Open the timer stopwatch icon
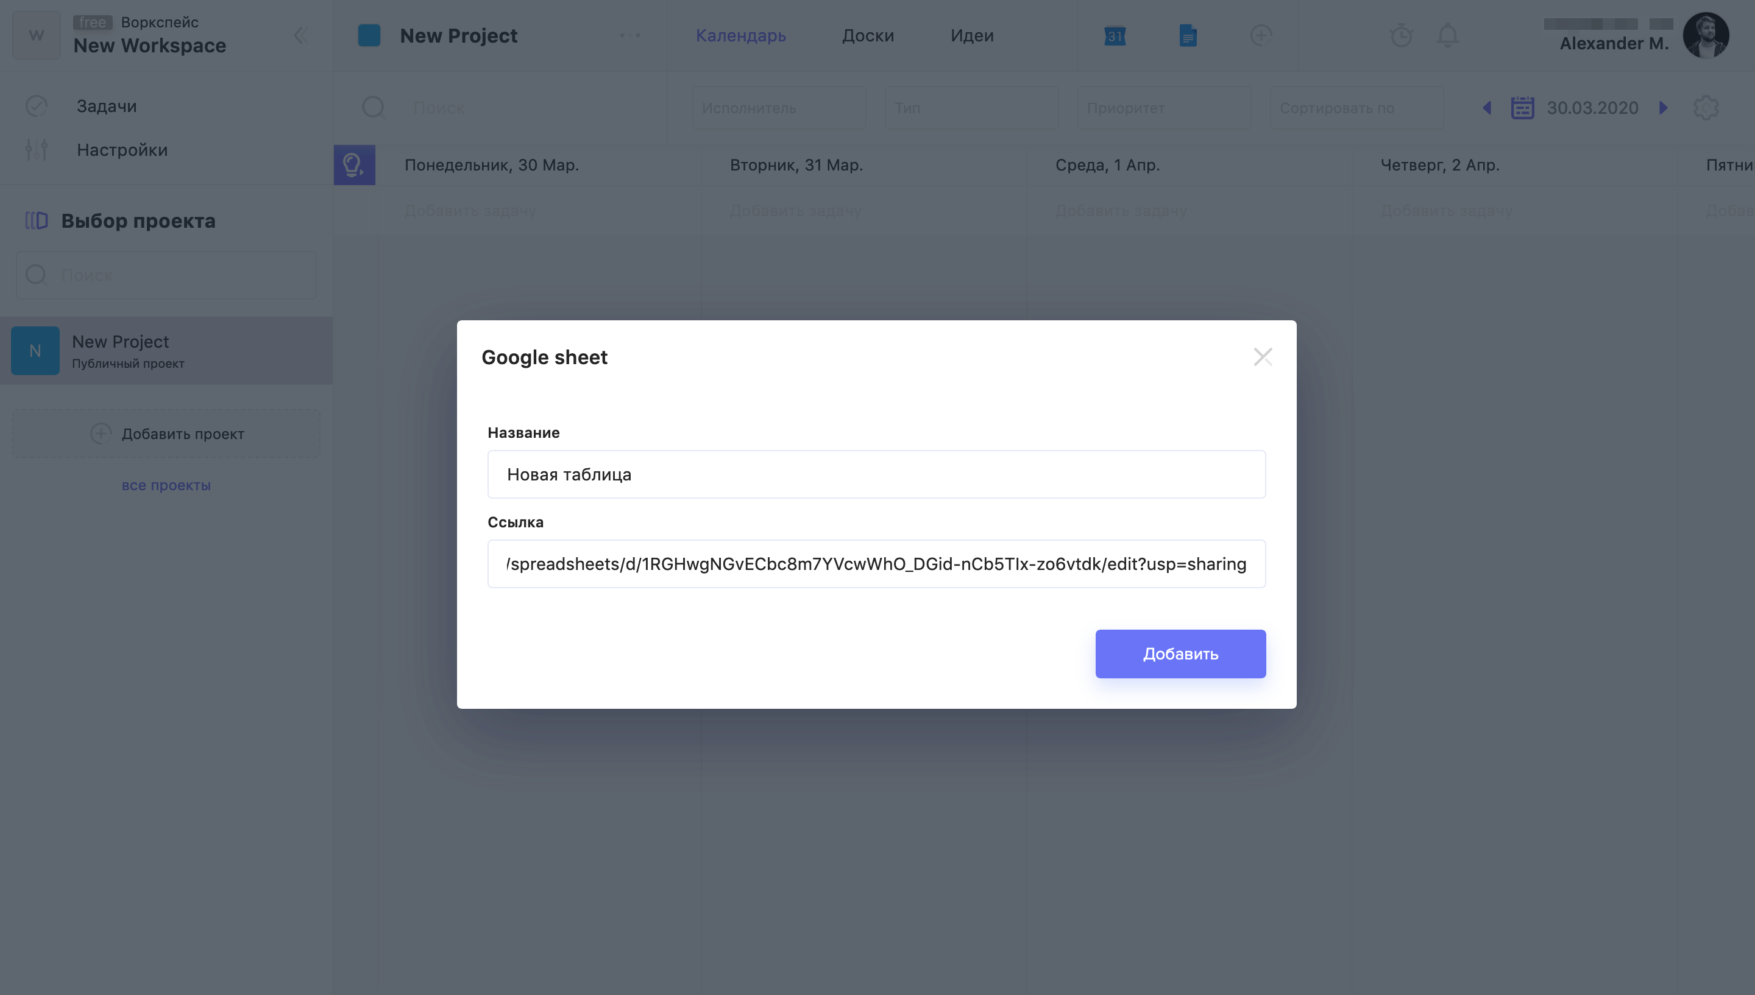1755x995 pixels. coord(1401,35)
